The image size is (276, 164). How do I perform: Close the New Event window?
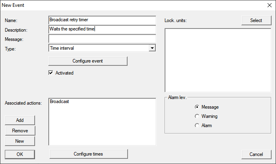point(269,5)
